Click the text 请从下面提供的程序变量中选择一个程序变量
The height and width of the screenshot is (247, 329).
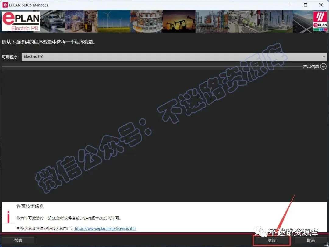pos(49,42)
